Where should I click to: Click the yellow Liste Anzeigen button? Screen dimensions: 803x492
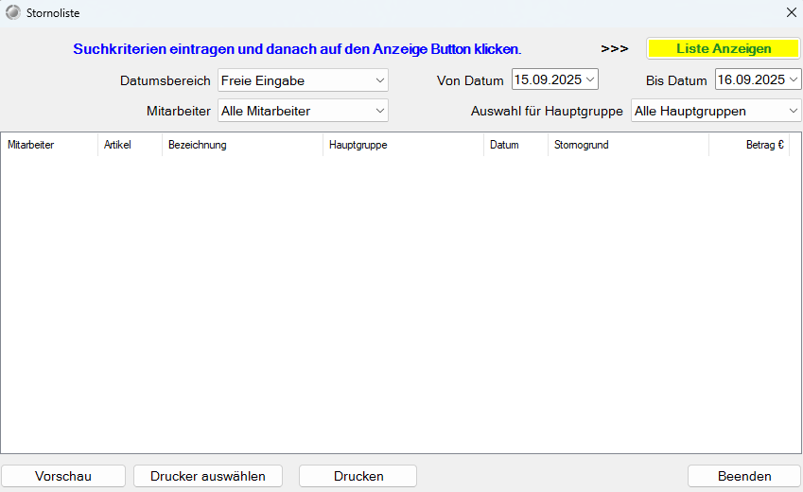pos(724,48)
